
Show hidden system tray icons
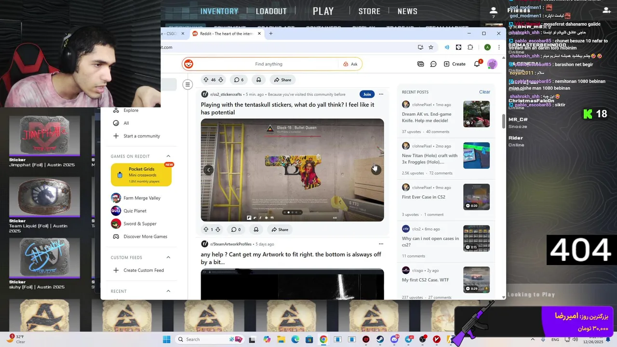(x=533, y=339)
